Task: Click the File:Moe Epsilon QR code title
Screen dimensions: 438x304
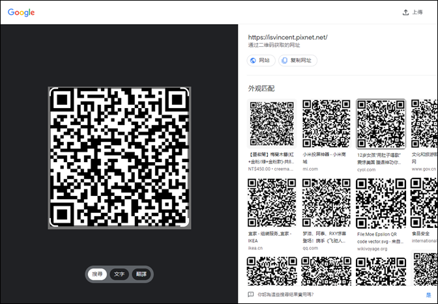Action: click(380, 238)
